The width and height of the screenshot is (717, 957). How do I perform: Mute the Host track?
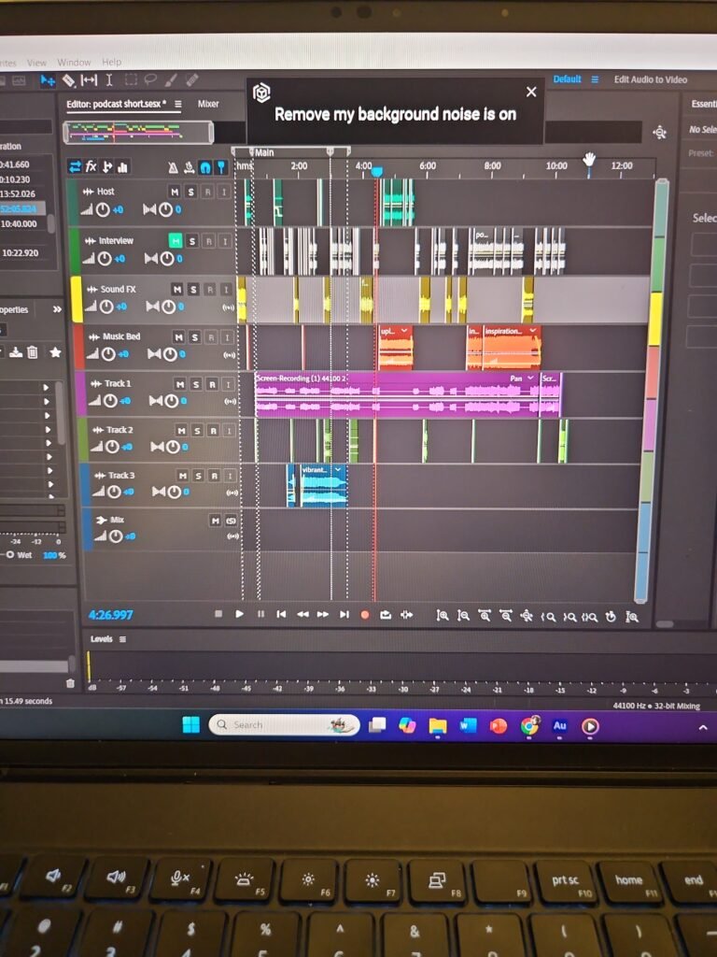click(x=175, y=193)
